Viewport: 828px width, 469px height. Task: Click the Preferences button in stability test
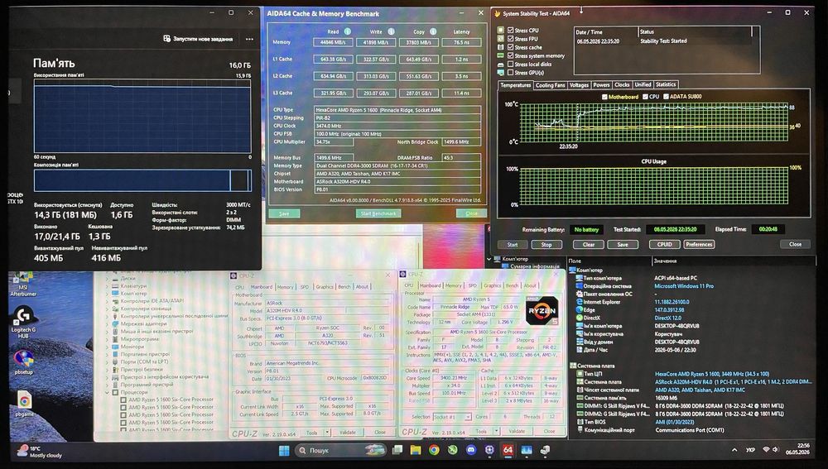point(699,244)
